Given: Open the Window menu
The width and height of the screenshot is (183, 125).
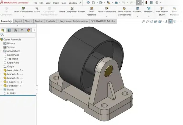Looking at the screenshot, I should pos(73,3).
